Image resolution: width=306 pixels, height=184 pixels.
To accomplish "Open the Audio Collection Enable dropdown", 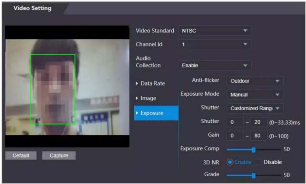I will pyautogui.click(x=215, y=66).
